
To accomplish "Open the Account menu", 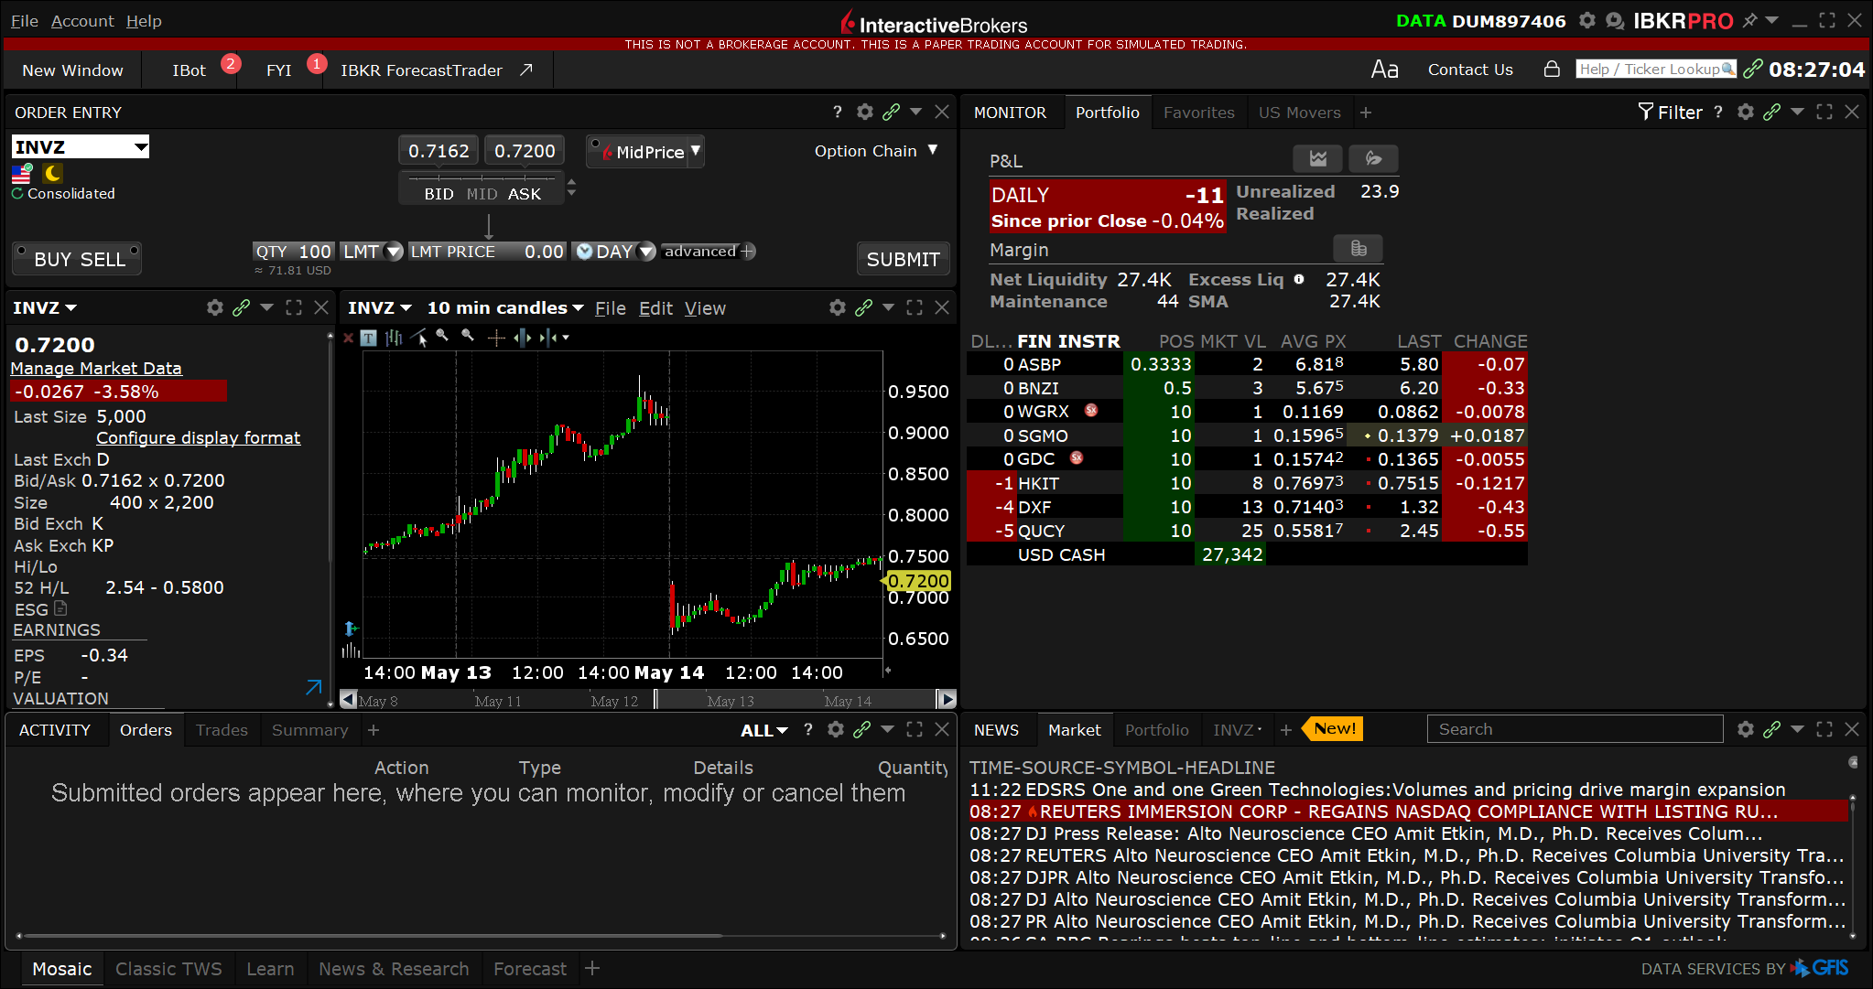I will pos(82,20).
